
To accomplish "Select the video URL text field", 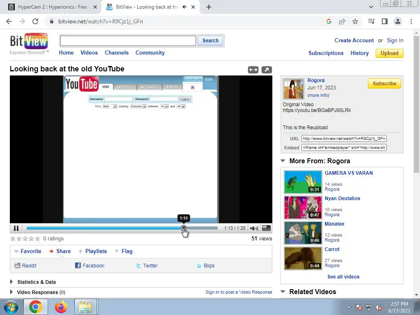I will [x=344, y=139].
